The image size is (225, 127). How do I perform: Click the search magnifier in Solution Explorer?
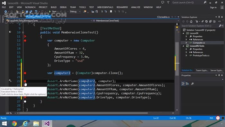[x=220, y=26]
